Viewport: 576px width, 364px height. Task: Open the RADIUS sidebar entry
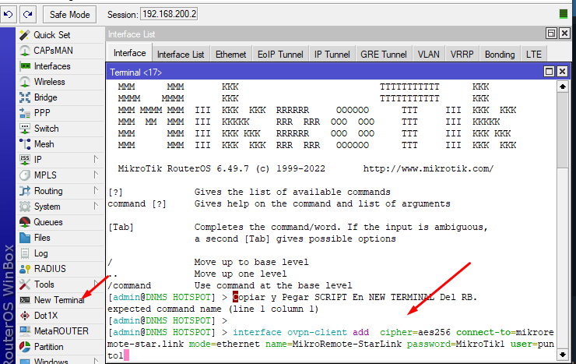pyautogui.click(x=49, y=269)
